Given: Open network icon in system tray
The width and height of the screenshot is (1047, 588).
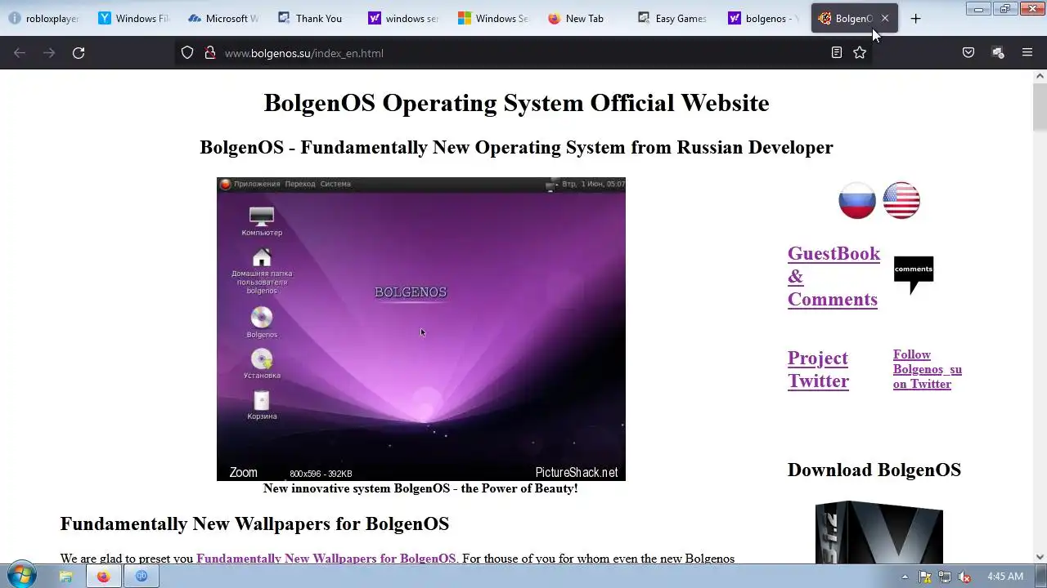Looking at the screenshot, I should point(945,577).
